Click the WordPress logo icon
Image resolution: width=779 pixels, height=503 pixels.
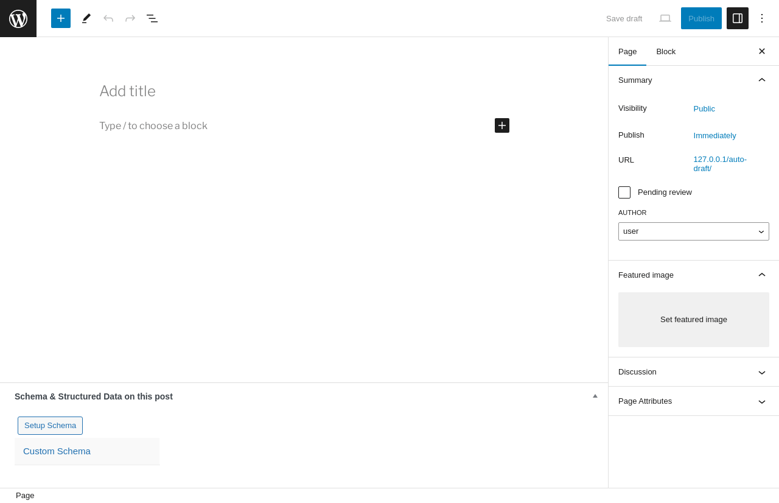pyautogui.click(x=18, y=18)
